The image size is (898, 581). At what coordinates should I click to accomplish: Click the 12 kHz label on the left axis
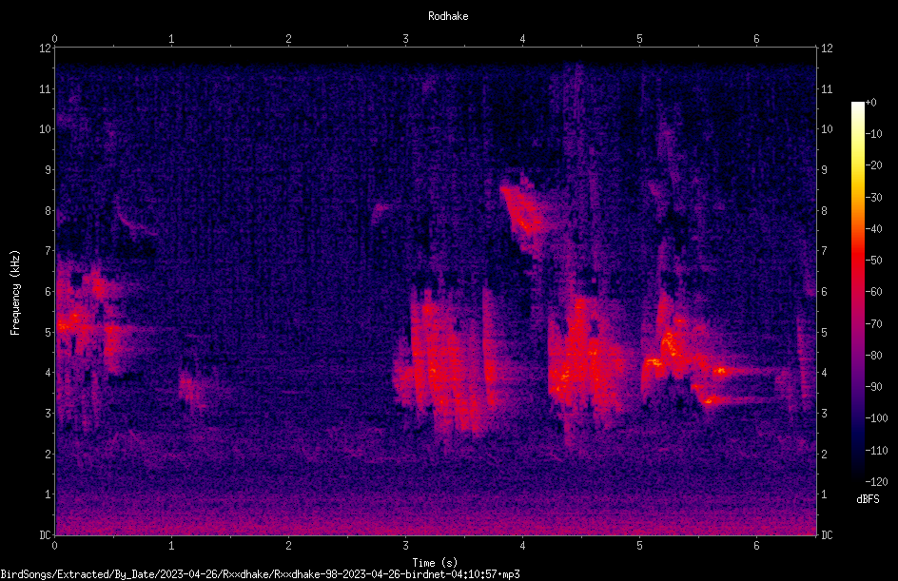(46, 48)
